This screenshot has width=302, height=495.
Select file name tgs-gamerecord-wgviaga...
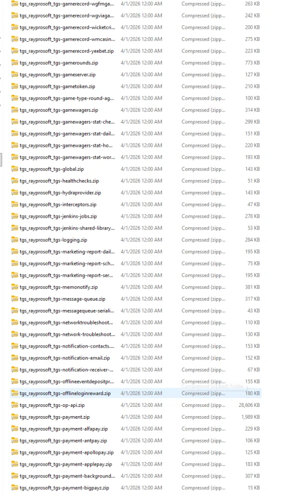pyautogui.click(x=66, y=15)
